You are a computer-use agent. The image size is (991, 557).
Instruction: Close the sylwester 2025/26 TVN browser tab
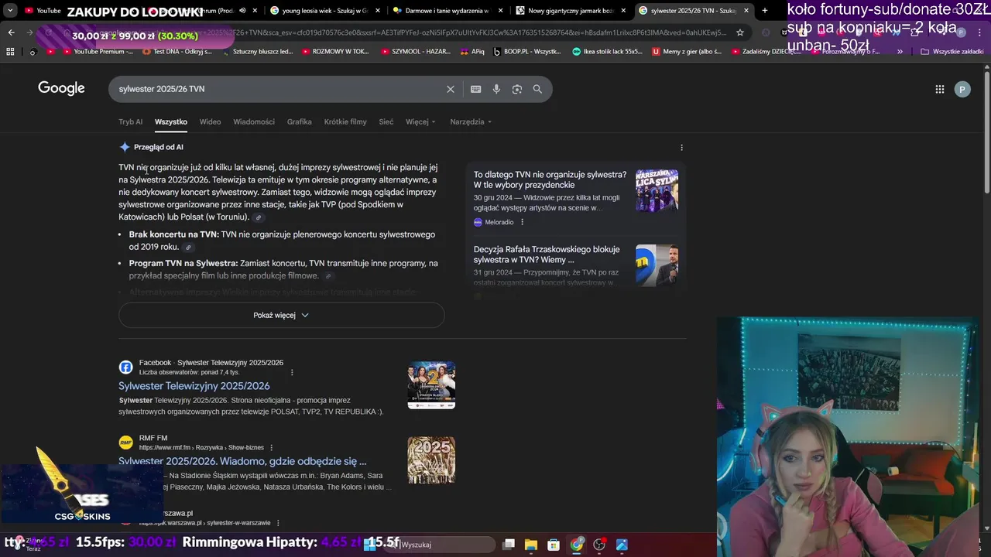[x=746, y=11]
